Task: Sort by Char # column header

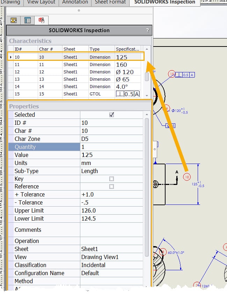Action: 50,49
